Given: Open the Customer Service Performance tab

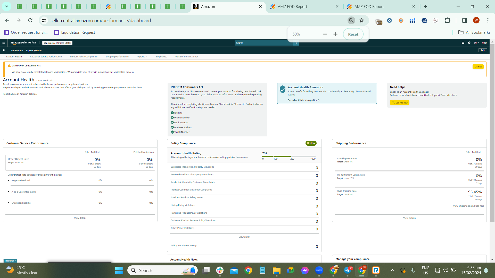Looking at the screenshot, I should tap(46, 57).
